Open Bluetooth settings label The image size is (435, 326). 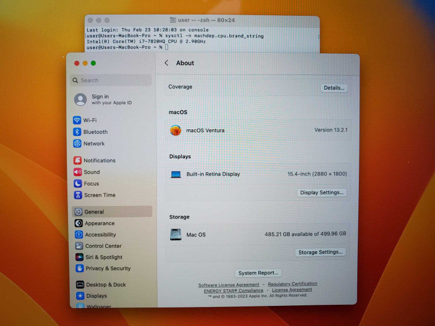(96, 132)
